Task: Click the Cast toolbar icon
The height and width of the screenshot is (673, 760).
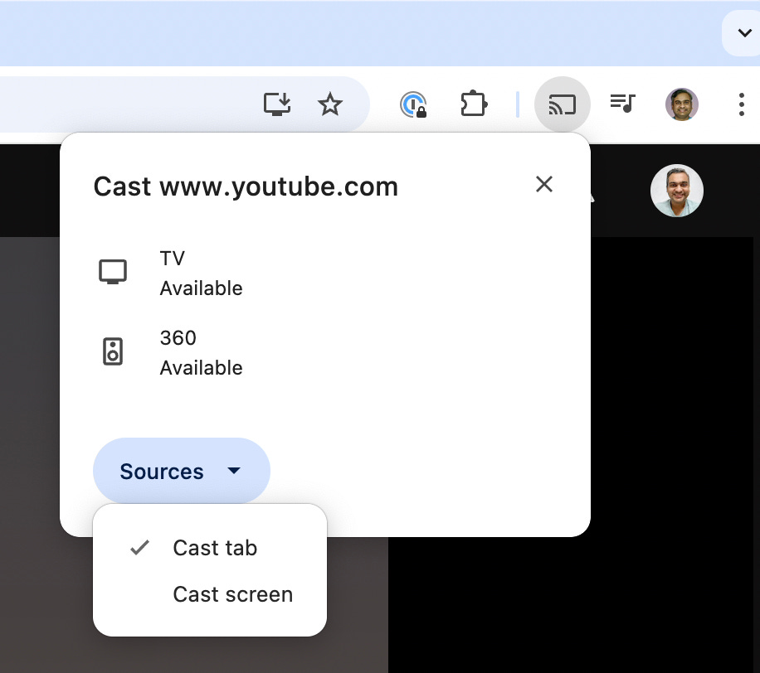Action: click(563, 104)
